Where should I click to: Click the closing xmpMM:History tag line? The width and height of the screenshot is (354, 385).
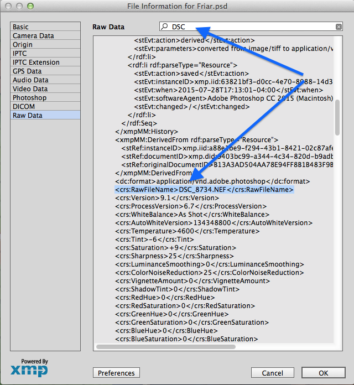pos(147,132)
